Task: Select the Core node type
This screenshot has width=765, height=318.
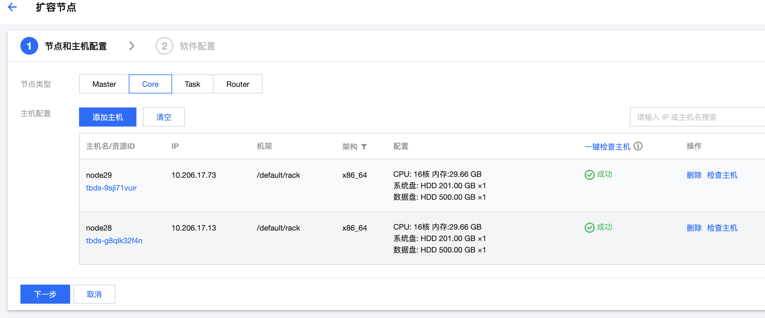Action: tap(150, 84)
